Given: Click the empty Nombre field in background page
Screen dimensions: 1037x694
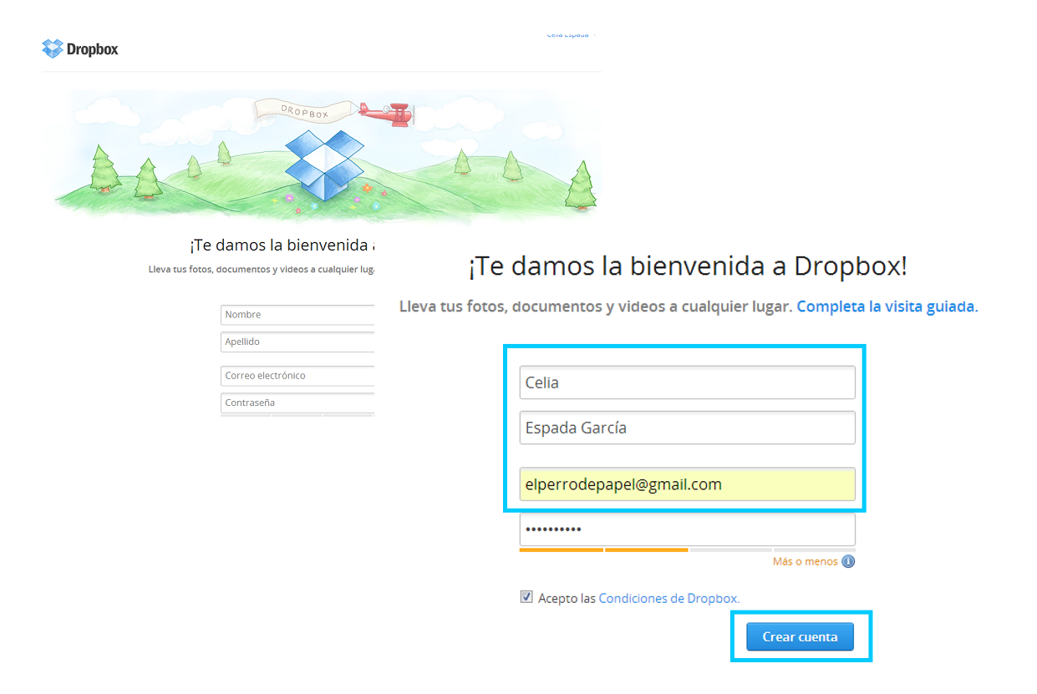Looking at the screenshot, I should (297, 315).
